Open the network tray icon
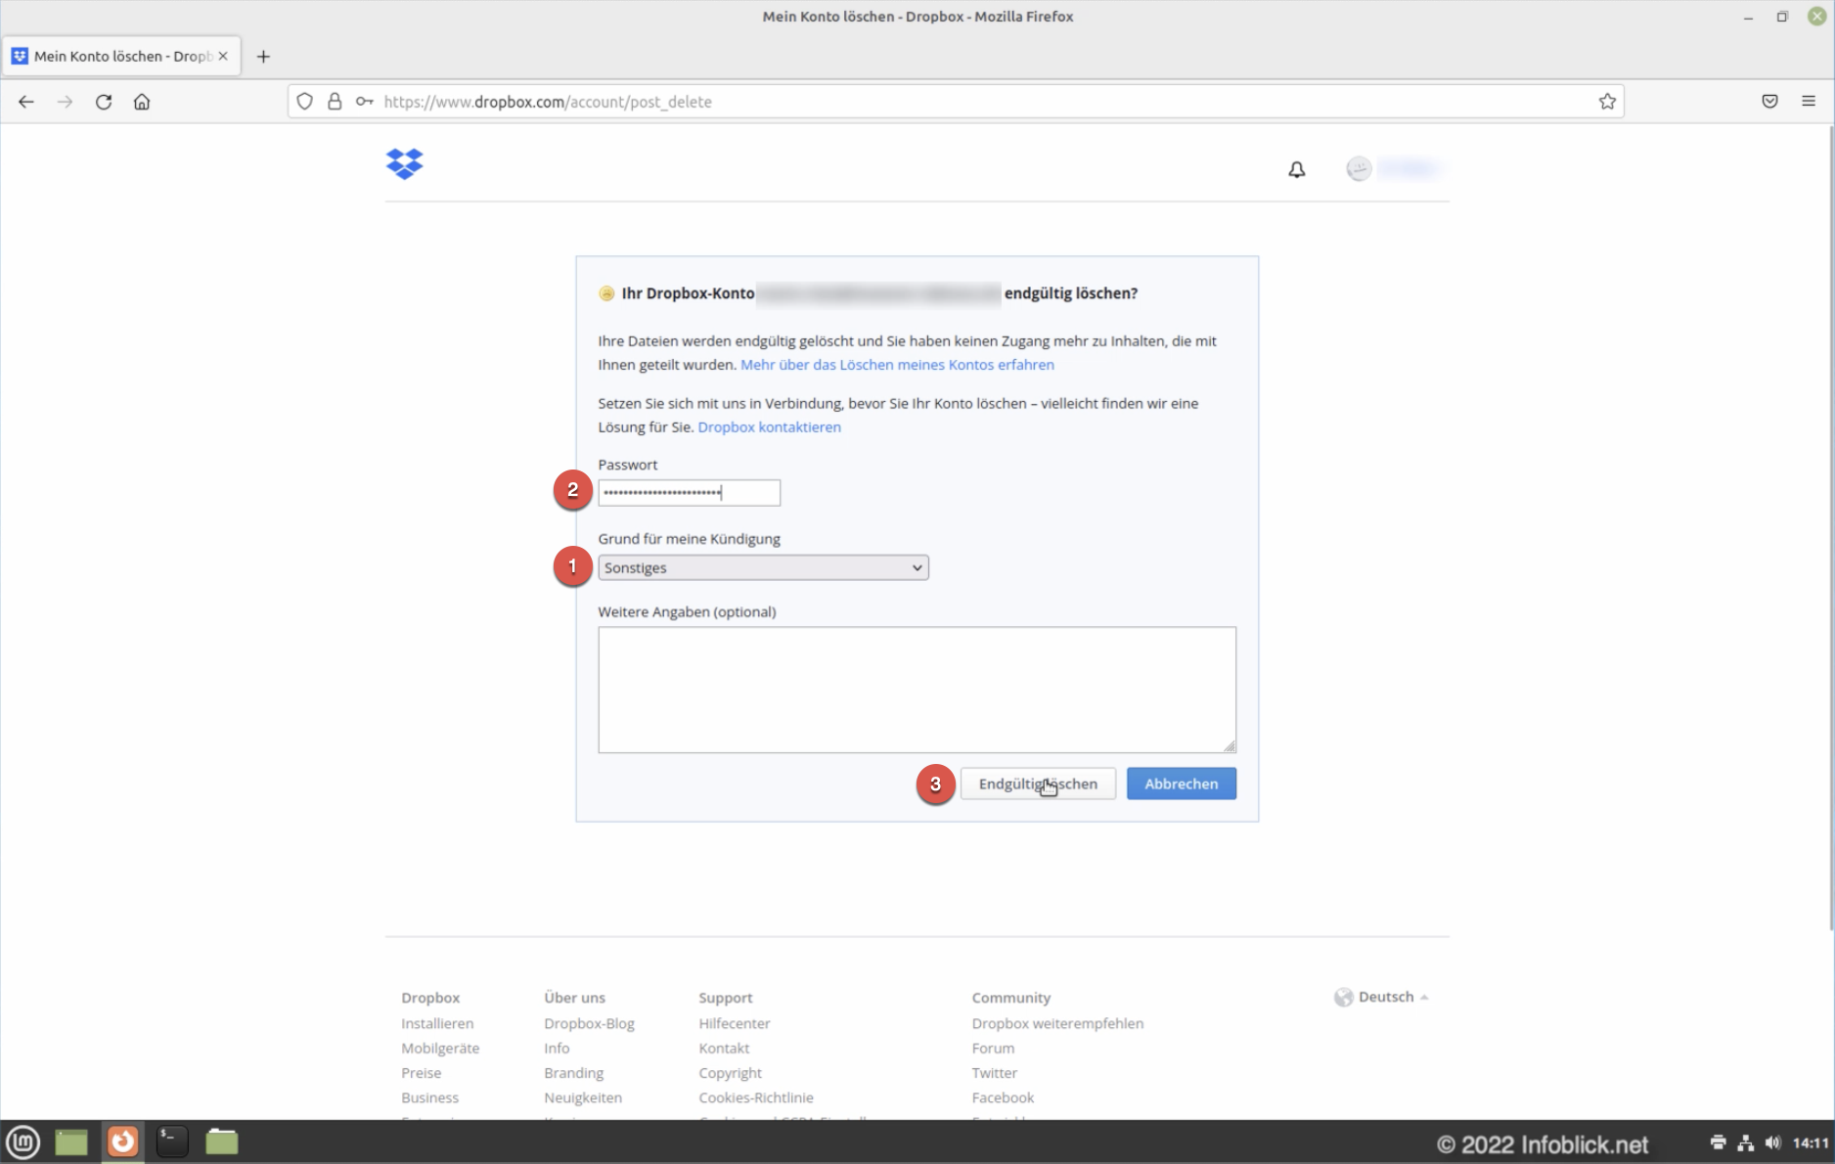This screenshot has height=1164, width=1835. point(1746,1142)
